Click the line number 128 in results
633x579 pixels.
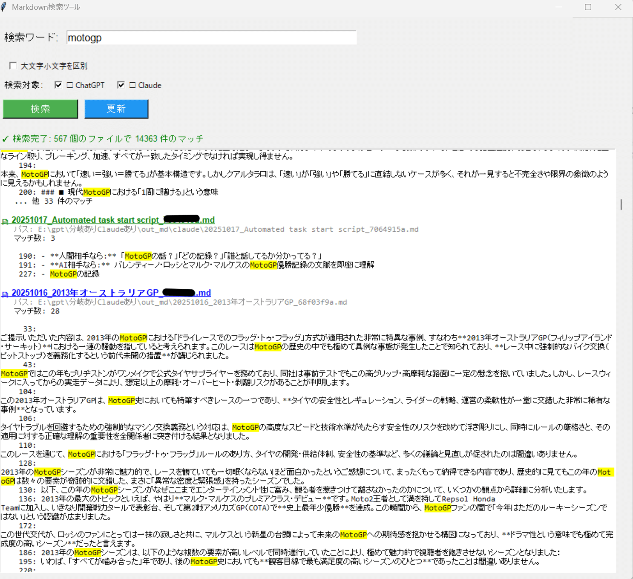click(27, 463)
